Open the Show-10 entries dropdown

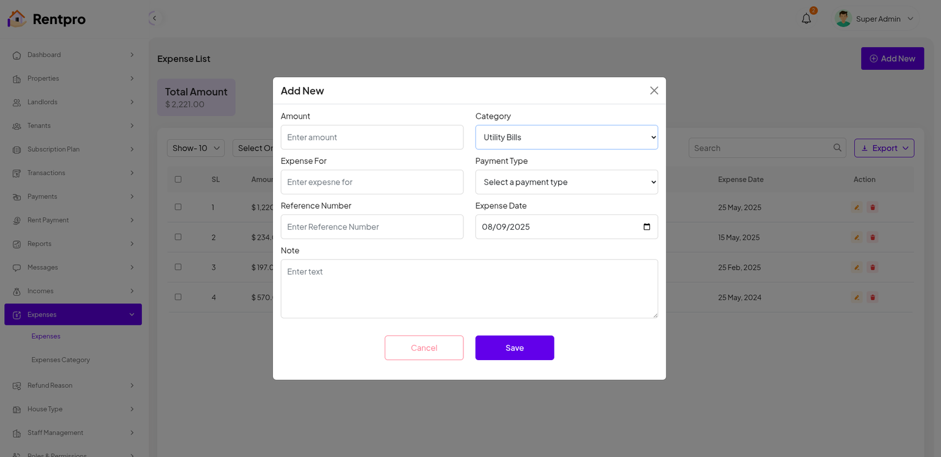195,148
